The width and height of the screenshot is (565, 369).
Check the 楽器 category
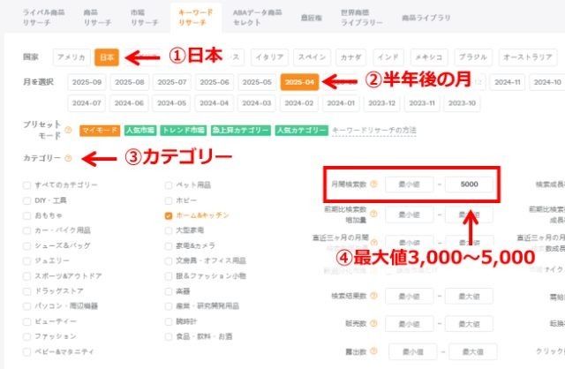169,291
